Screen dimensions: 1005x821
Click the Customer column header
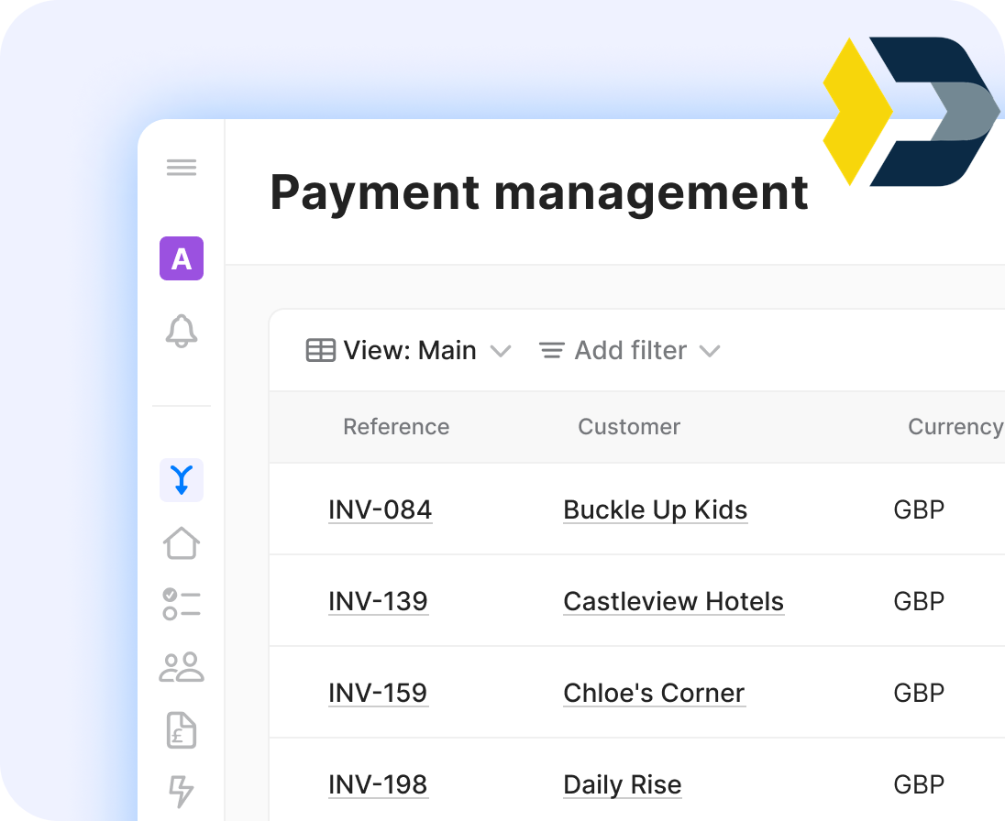point(629,427)
